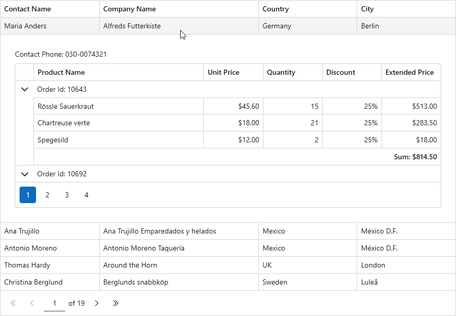Click Contact Phone 030-0074321 text
The image size is (456, 316).
click(61, 54)
